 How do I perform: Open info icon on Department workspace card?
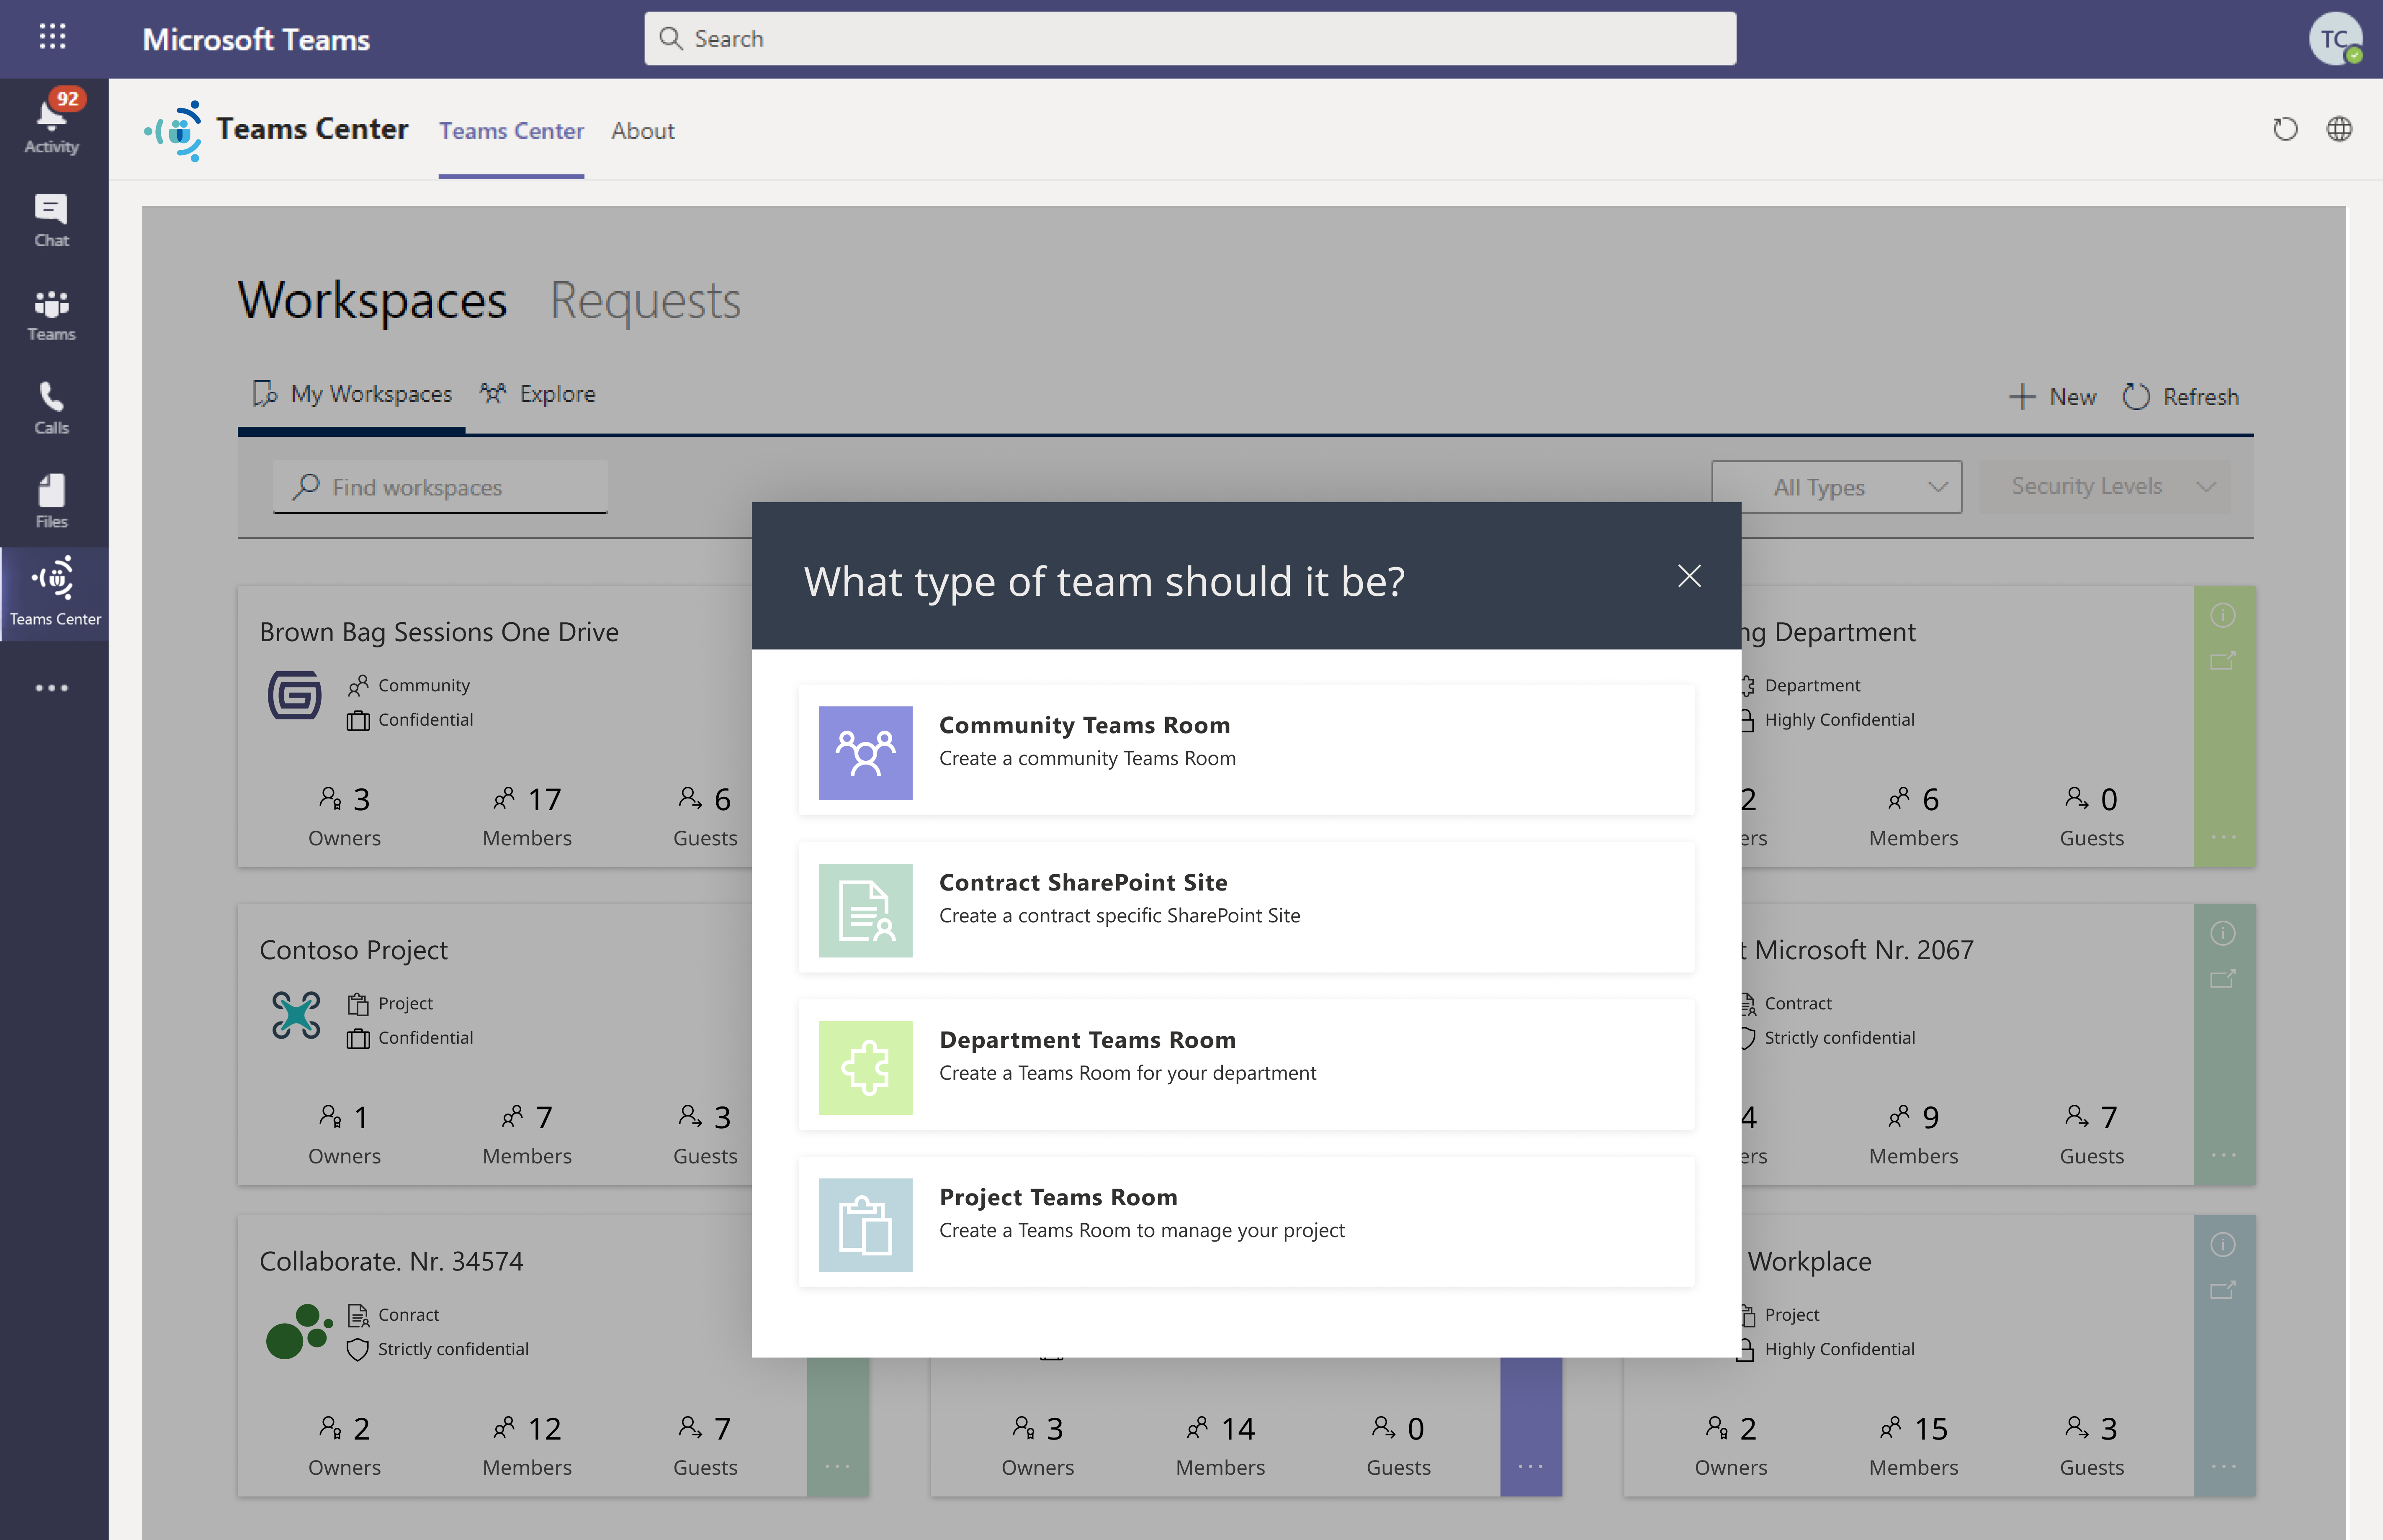coord(2223,616)
